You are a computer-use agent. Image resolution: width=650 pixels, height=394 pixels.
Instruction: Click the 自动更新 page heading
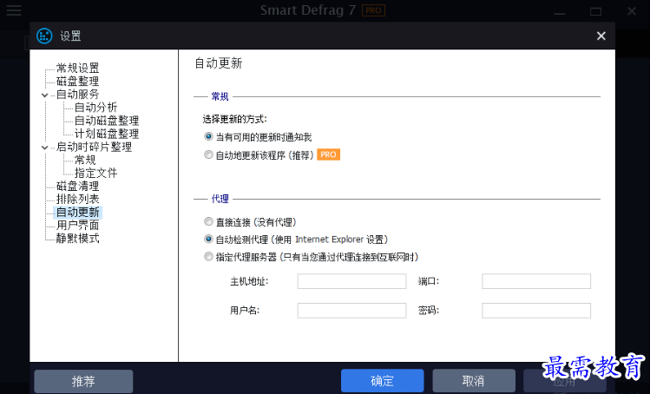(x=219, y=63)
